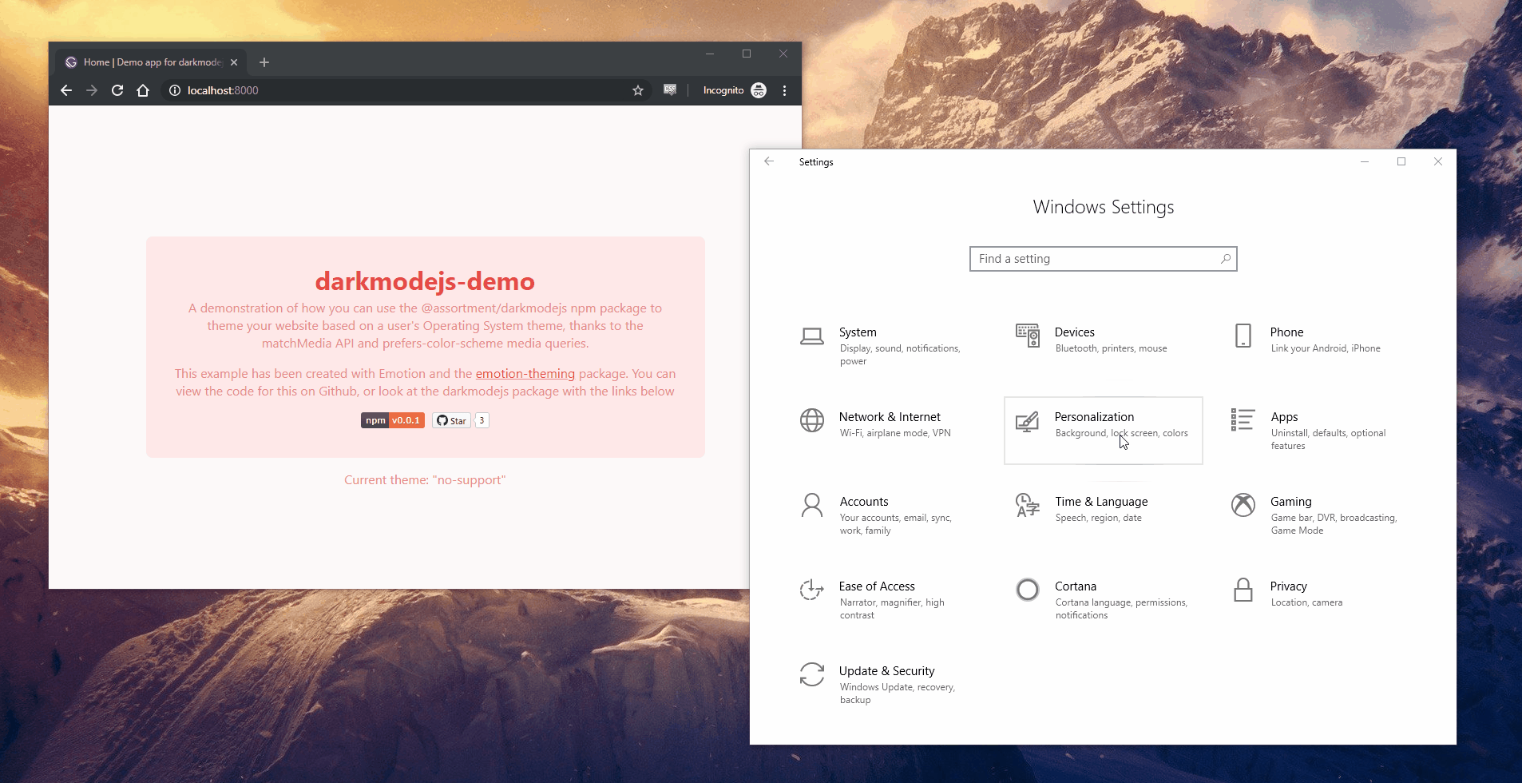Image resolution: width=1522 pixels, height=783 pixels.
Task: Open the Devices keyboard-speaker icon
Action: tap(1027, 336)
